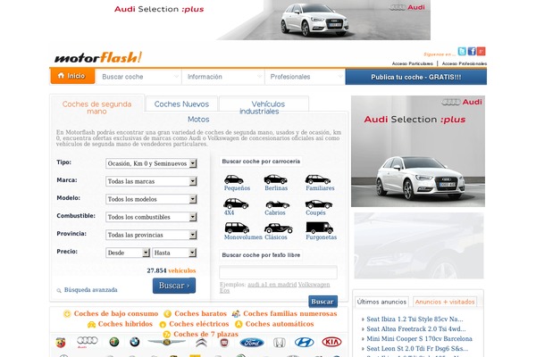Image resolution: width=536 pixels, height=357 pixels.
Task: Click the Fiat brand logo
Action: coord(224,343)
